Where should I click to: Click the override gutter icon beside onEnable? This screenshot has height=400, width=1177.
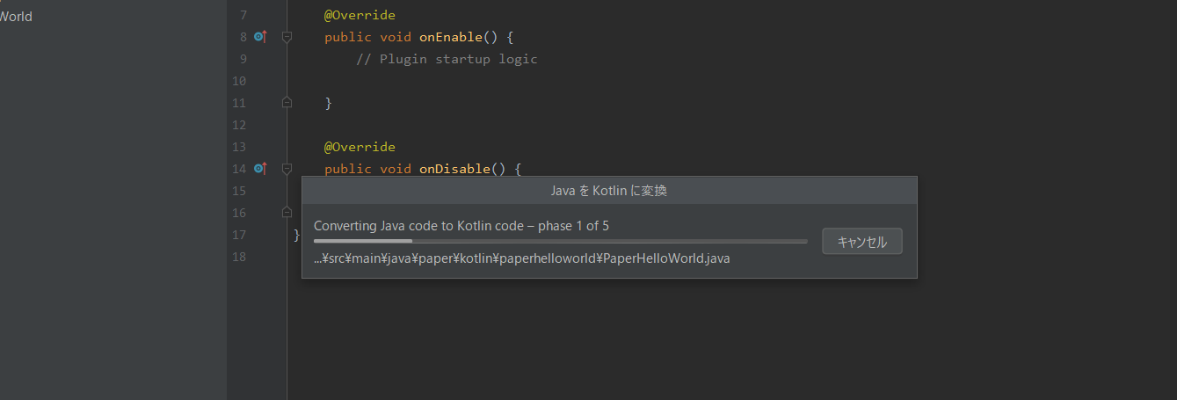tap(259, 37)
